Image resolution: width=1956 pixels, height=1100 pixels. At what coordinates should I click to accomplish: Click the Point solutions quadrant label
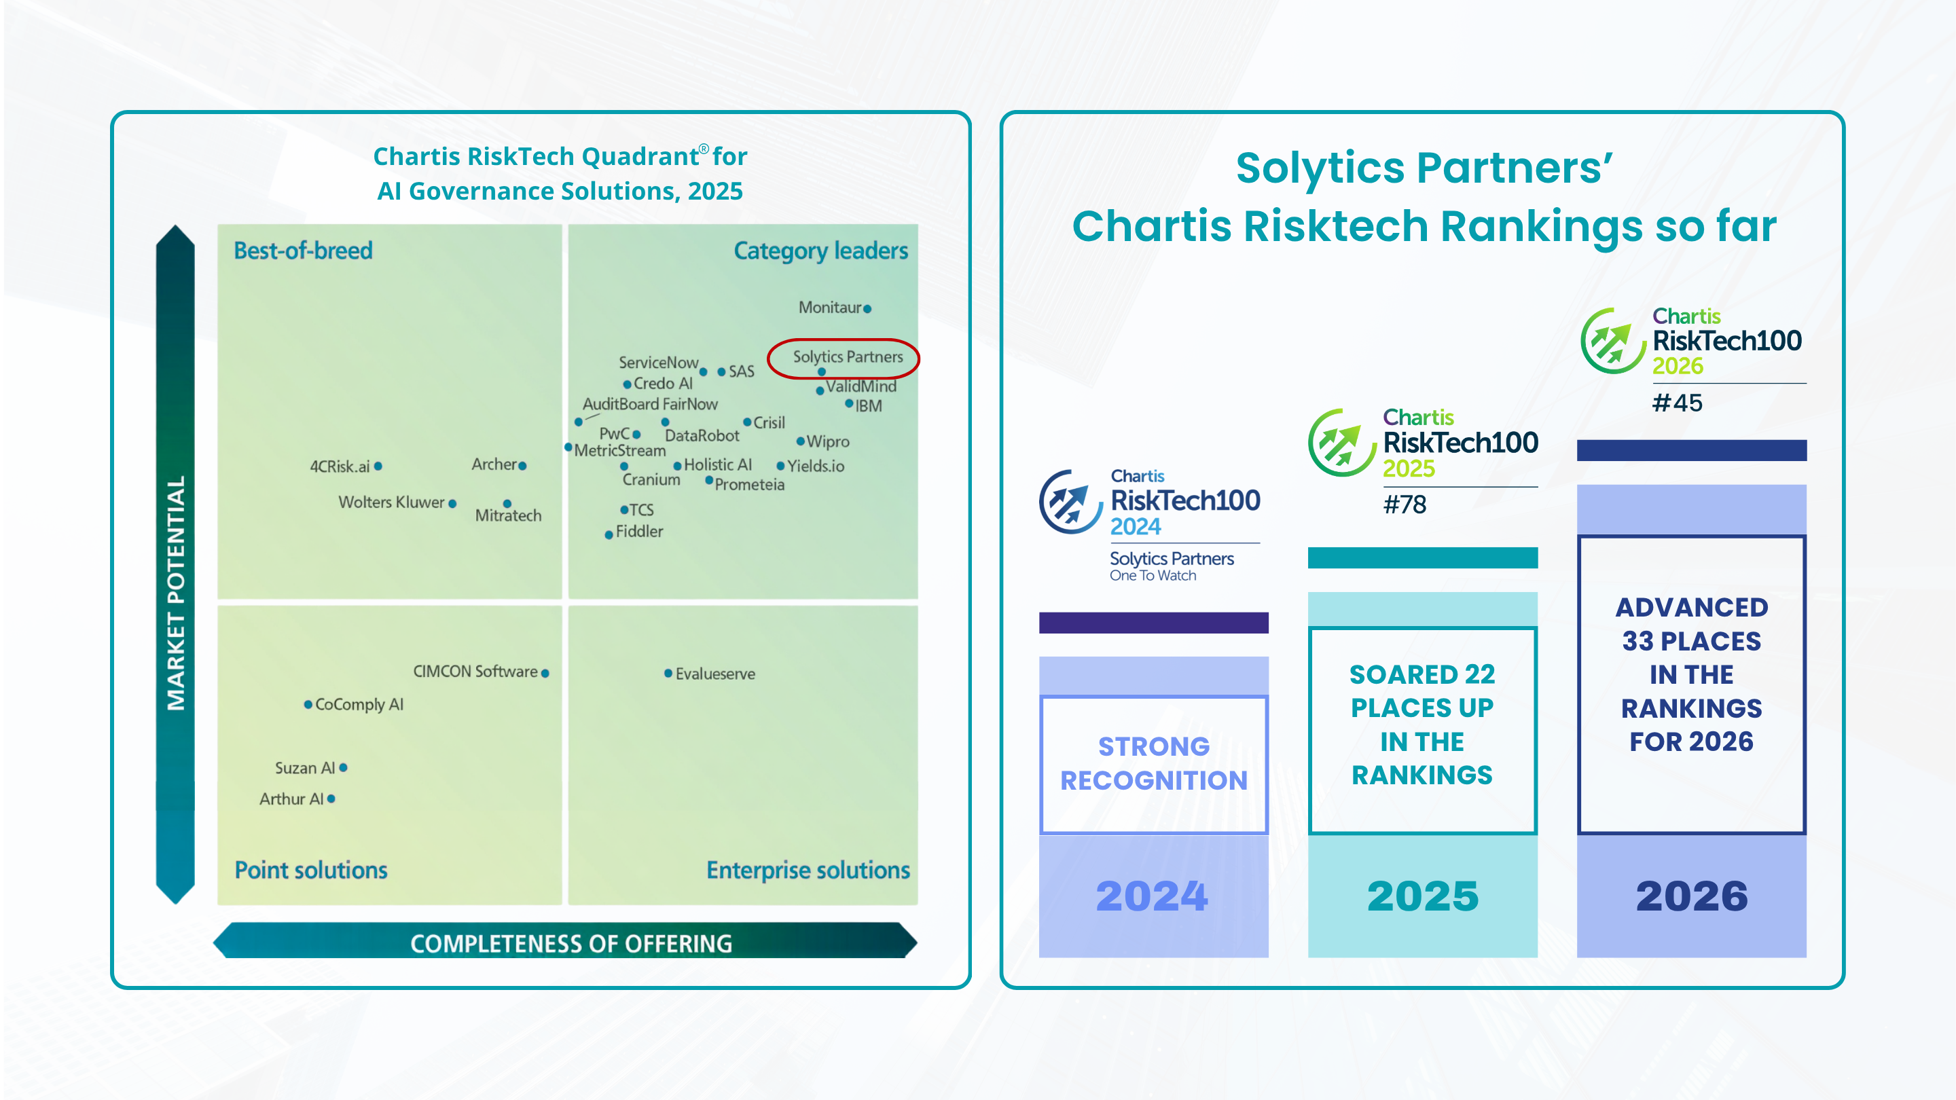coord(310,870)
